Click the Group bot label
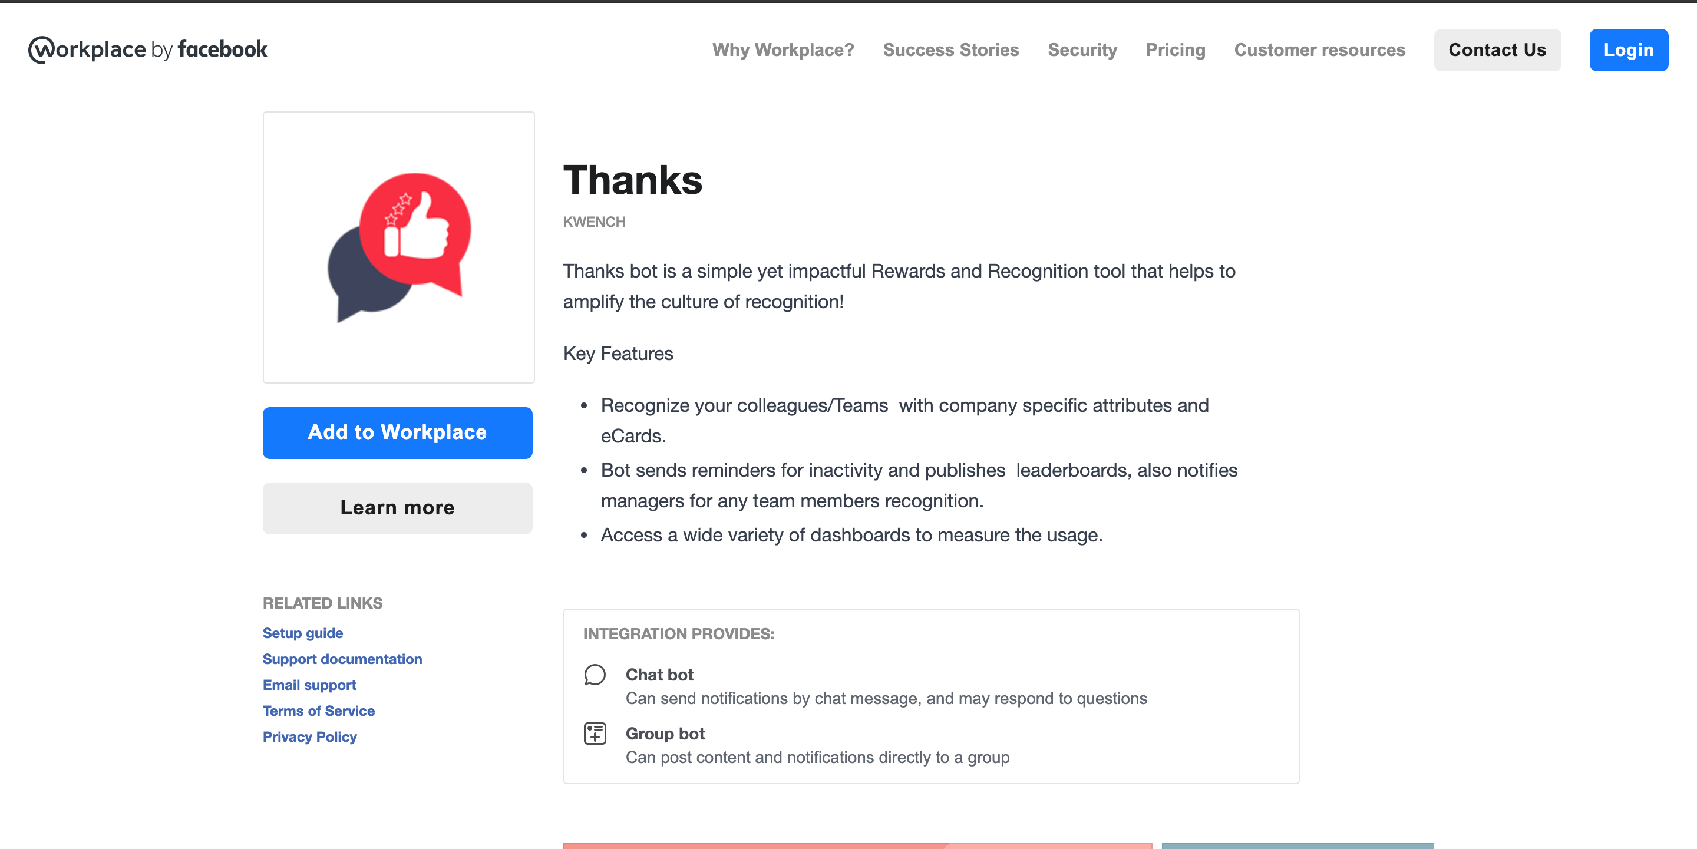1697x849 pixels. click(x=665, y=733)
